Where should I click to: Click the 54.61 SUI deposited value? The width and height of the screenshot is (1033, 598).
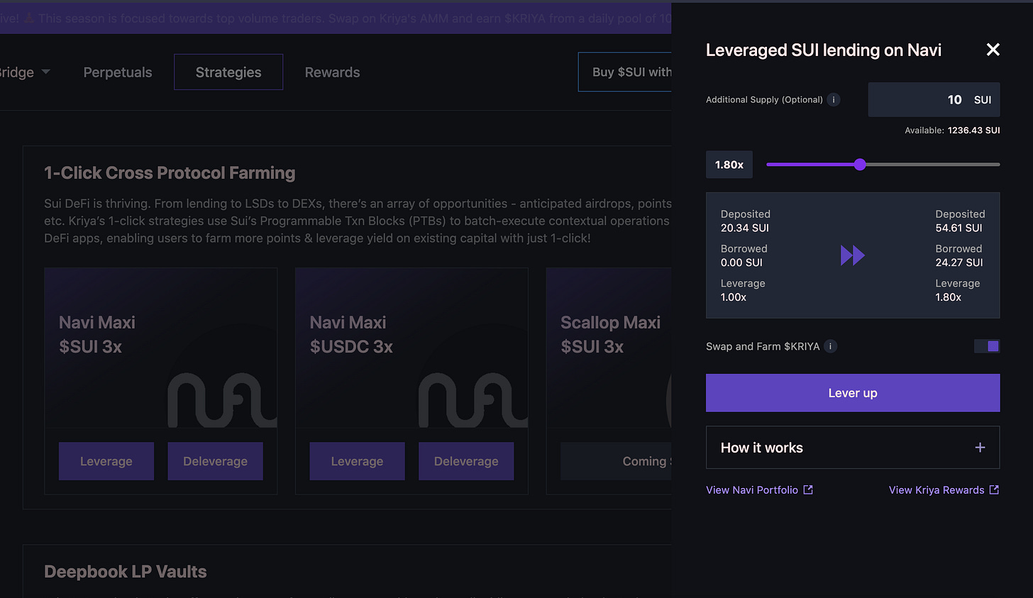[x=959, y=228]
